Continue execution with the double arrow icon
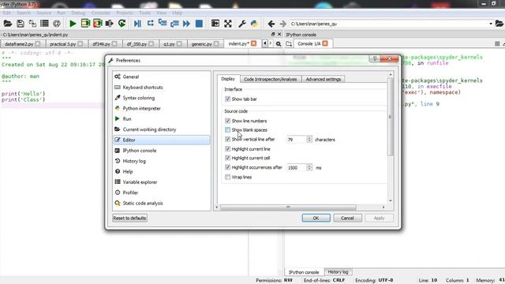Image resolution: width=505 pixels, height=284 pixels. coord(186,24)
